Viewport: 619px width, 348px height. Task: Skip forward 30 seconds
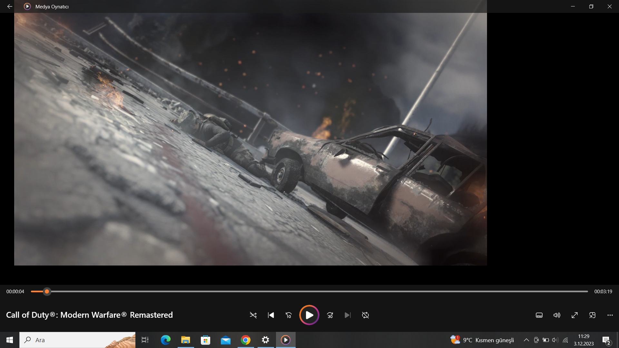pos(330,315)
